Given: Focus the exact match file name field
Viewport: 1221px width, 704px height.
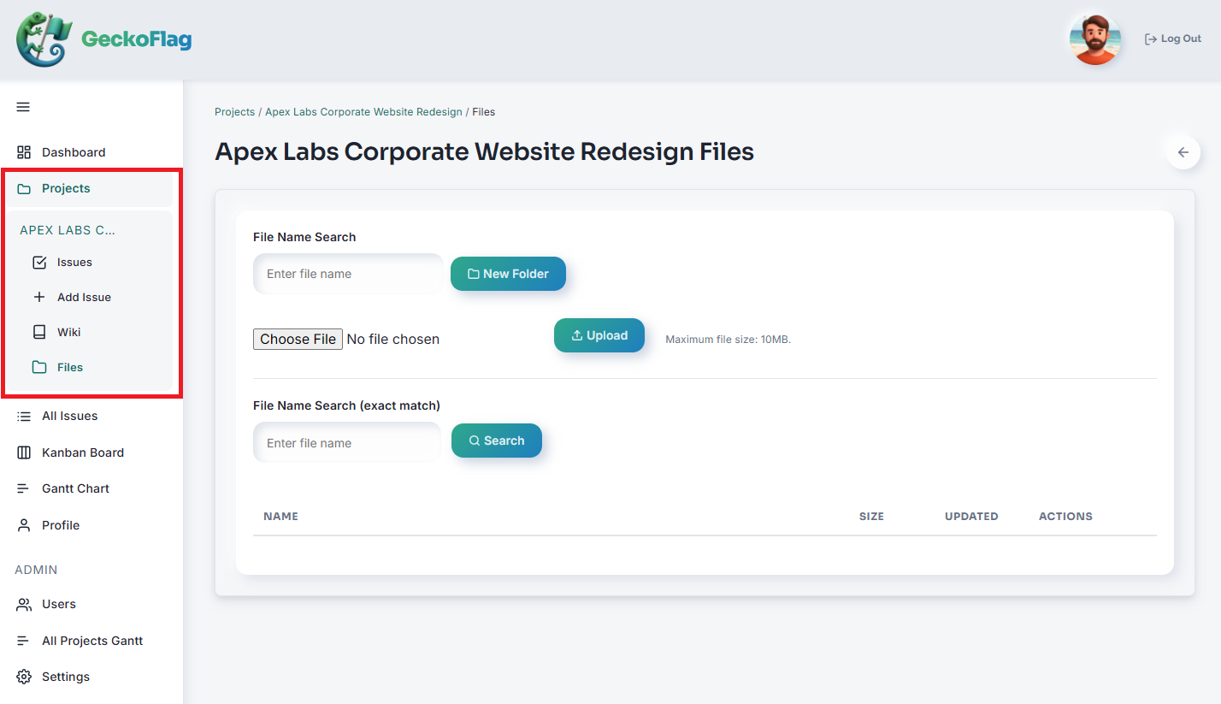Looking at the screenshot, I should [347, 443].
